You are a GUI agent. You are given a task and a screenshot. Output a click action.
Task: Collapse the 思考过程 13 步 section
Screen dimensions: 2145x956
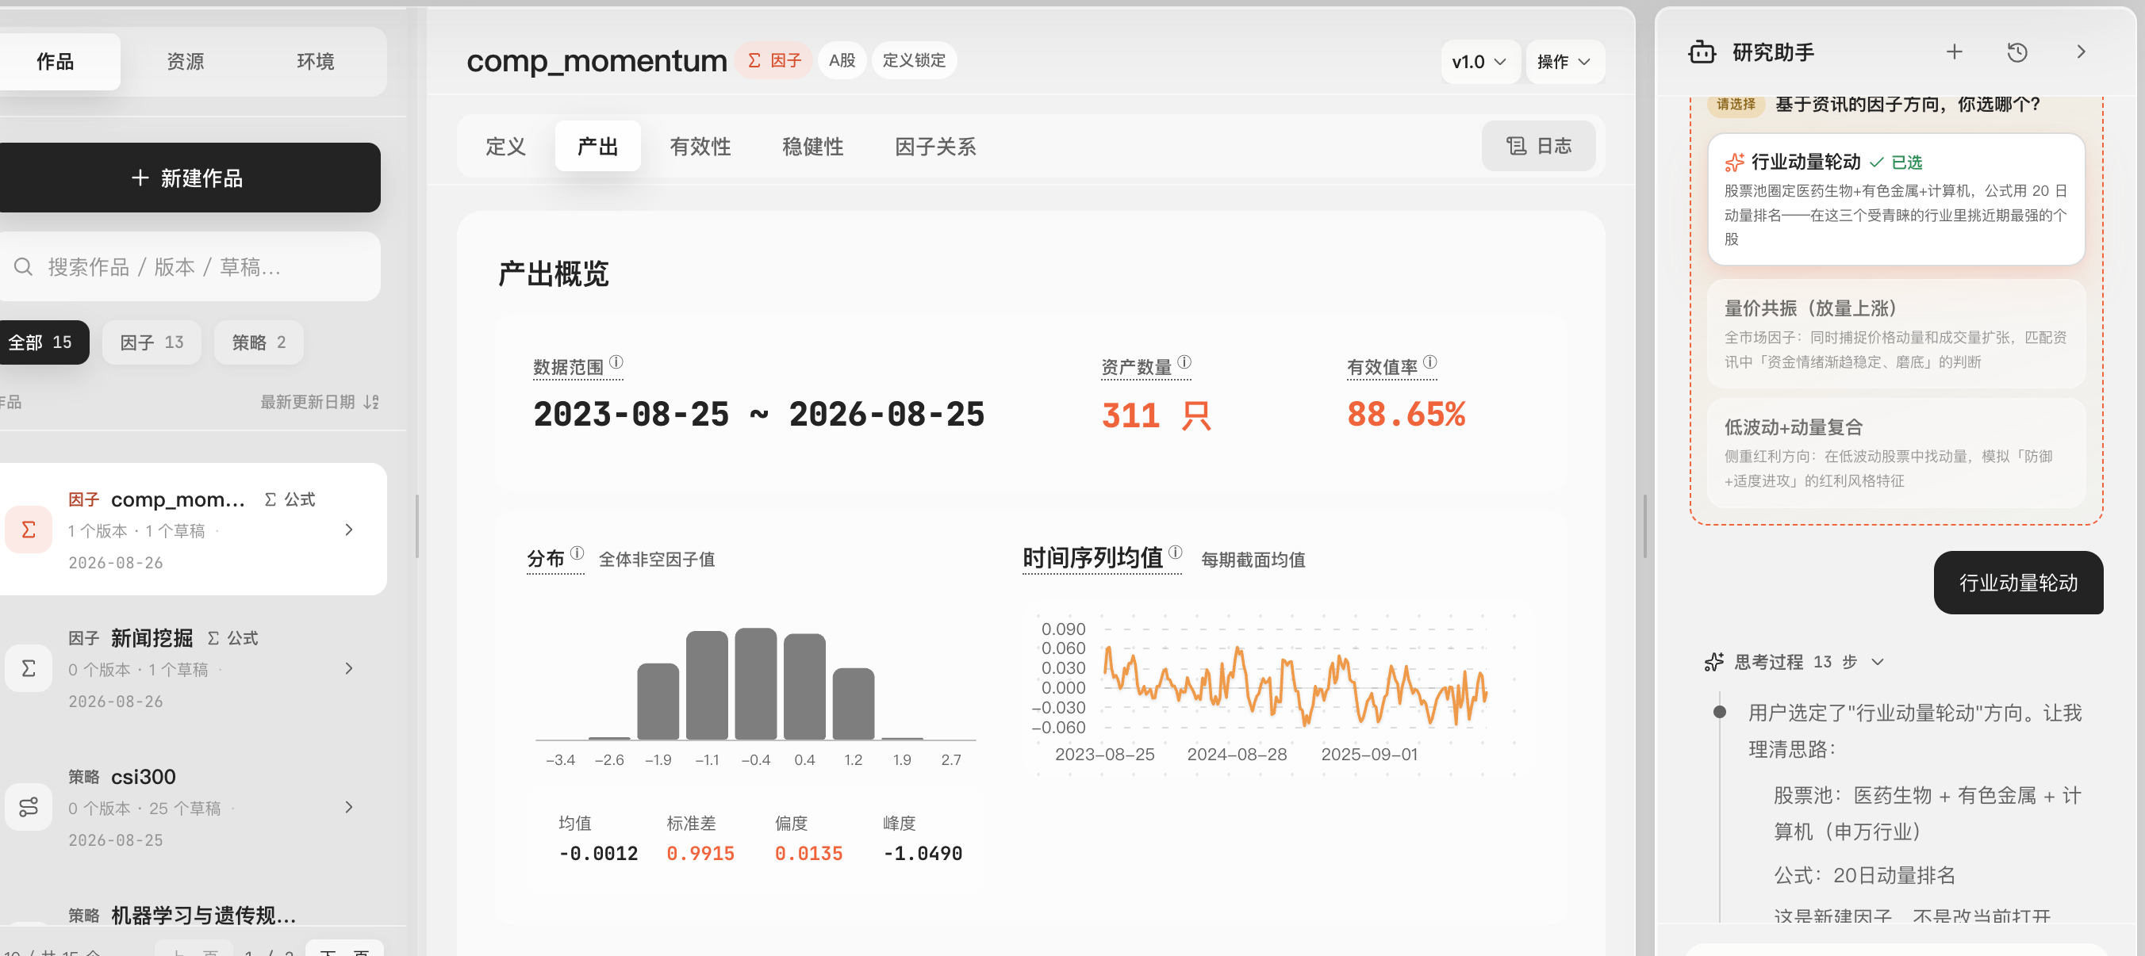1877,662
